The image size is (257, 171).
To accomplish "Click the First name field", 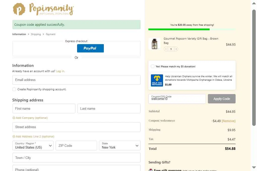I will point(44,108).
